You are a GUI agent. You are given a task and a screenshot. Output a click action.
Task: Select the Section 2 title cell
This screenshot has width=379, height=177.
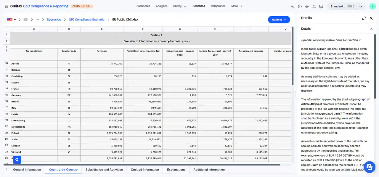point(151,35)
